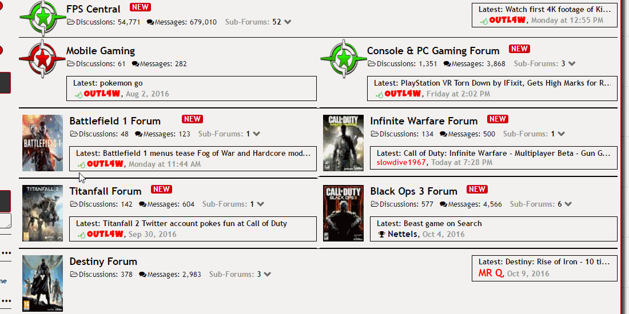The width and height of the screenshot is (629, 314).
Task: Open the FPS Central forum title
Action: tap(93, 9)
